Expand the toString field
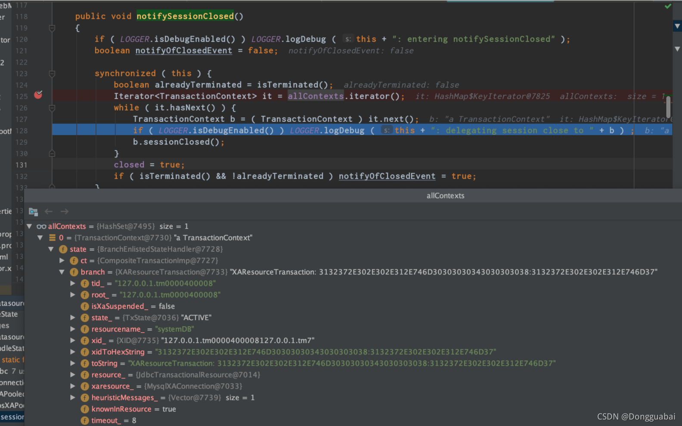The image size is (682, 426). (73, 363)
